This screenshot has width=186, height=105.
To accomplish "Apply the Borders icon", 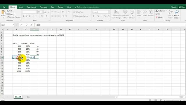I will [36, 16].
